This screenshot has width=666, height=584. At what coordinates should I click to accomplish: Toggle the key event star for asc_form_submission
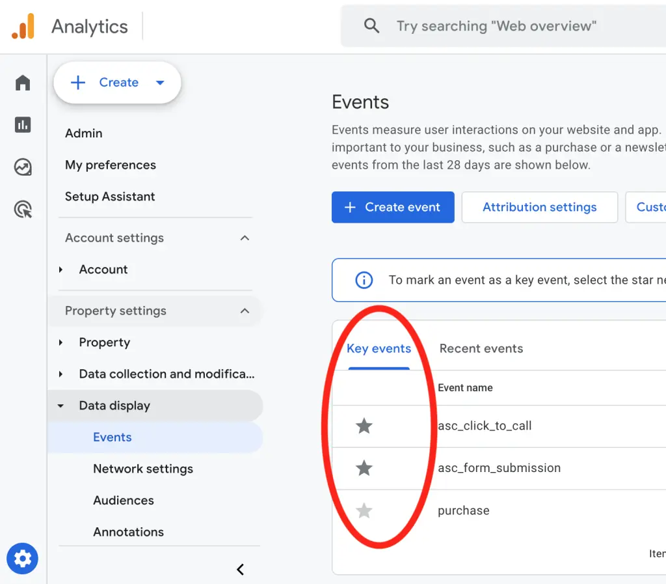(364, 467)
